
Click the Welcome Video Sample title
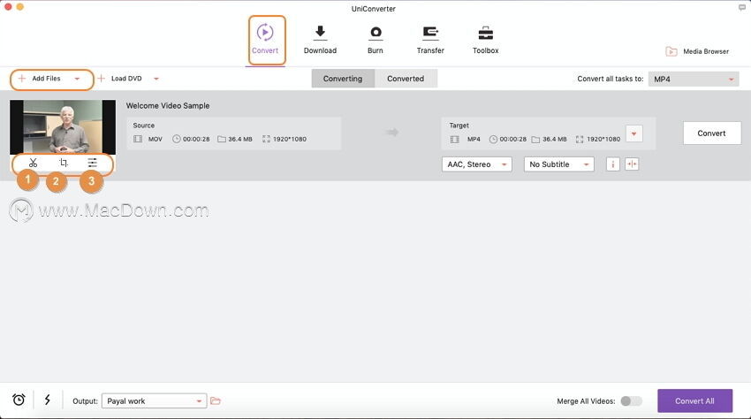pos(168,105)
